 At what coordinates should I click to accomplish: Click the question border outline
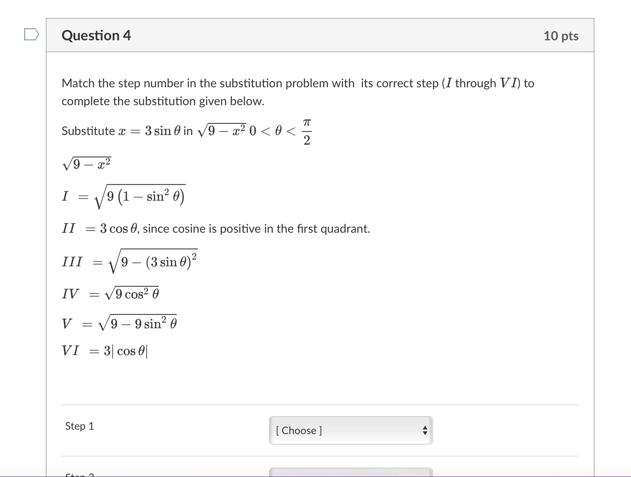[x=47, y=224]
